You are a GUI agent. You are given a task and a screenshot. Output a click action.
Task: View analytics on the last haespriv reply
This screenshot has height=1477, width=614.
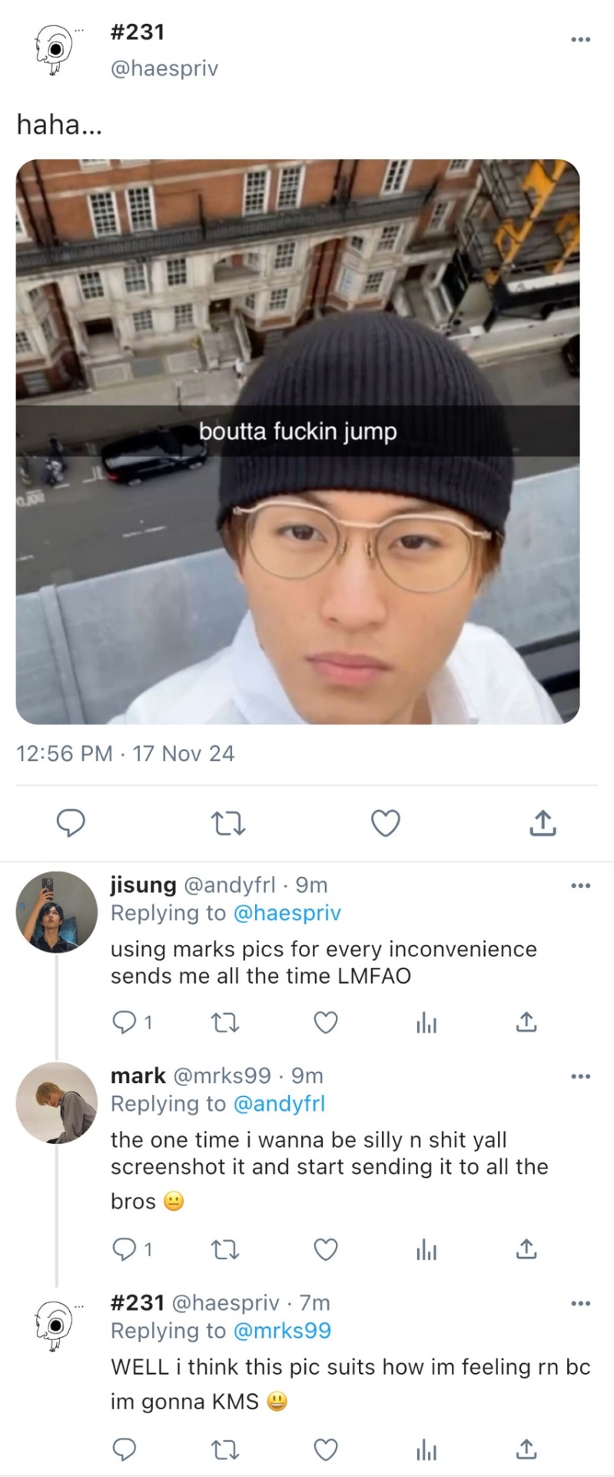[426, 1451]
